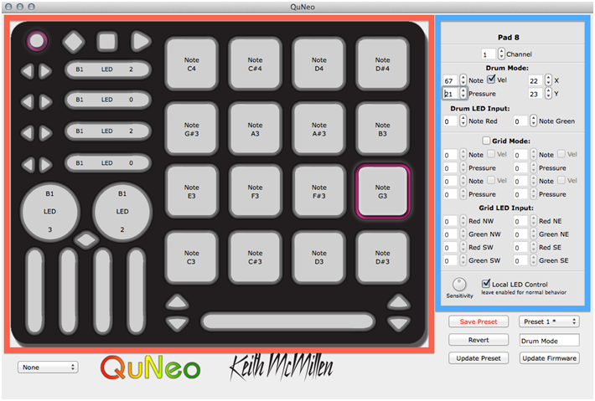Enable the Grid Mode checkbox

tap(486, 141)
